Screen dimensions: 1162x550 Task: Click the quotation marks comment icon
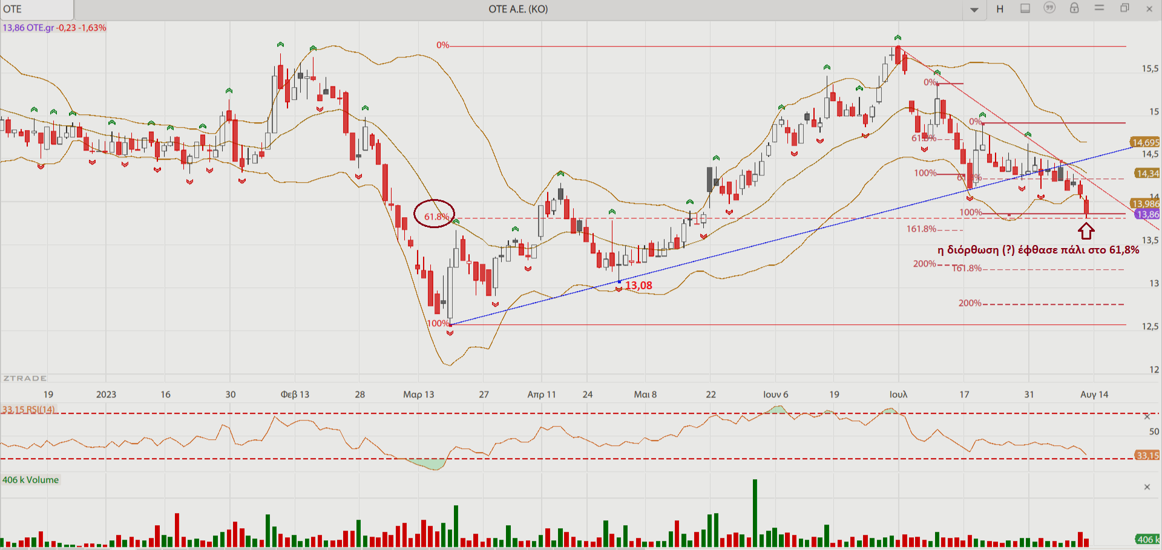[x=1049, y=8]
